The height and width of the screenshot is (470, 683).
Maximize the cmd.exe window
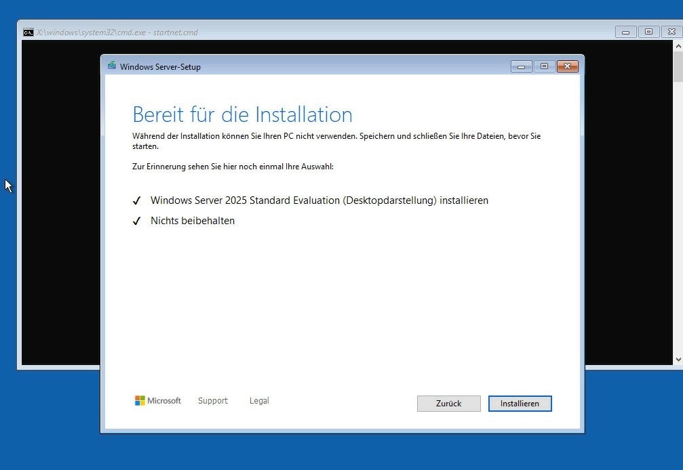(648, 32)
